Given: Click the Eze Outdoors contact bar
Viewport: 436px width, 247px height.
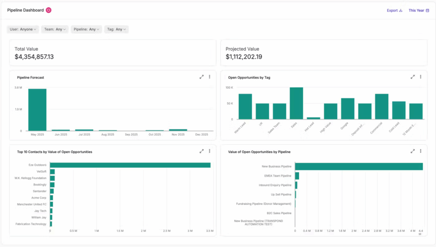Looking at the screenshot, I should click(130, 165).
